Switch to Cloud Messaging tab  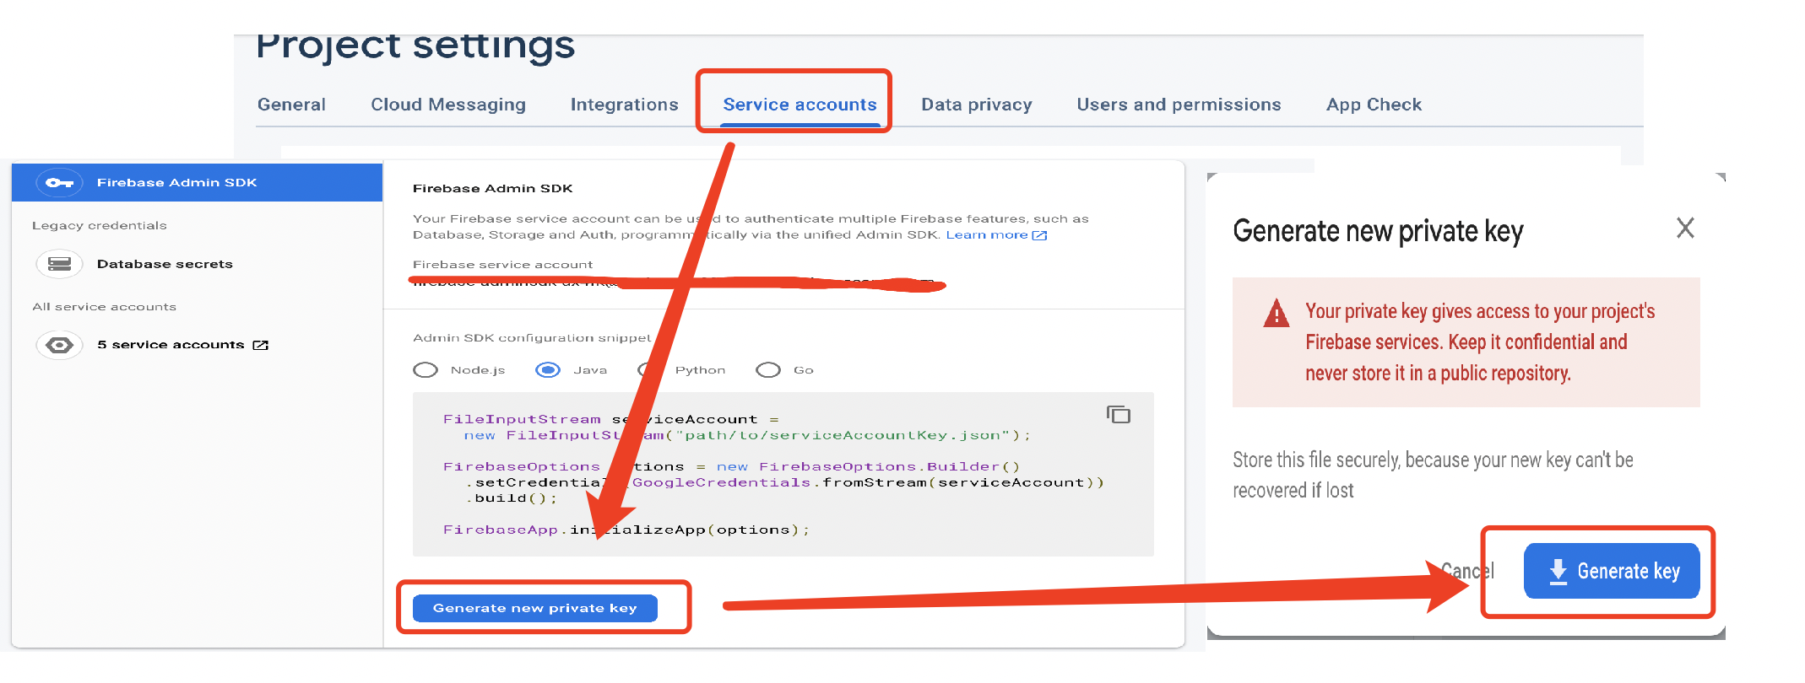tap(448, 105)
